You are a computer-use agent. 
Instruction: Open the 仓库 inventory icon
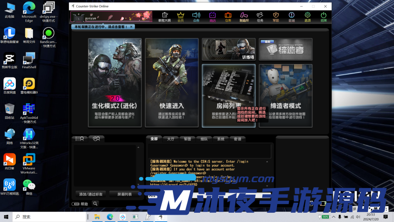point(228,17)
